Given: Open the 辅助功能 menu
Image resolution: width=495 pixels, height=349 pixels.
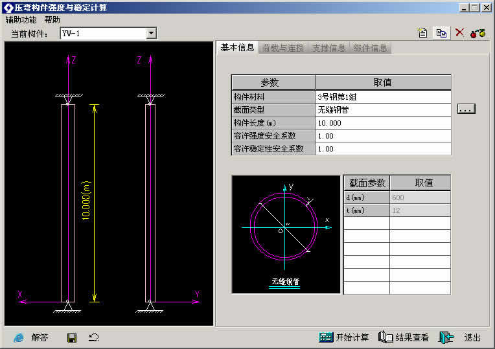Looking at the screenshot, I should pos(21,20).
